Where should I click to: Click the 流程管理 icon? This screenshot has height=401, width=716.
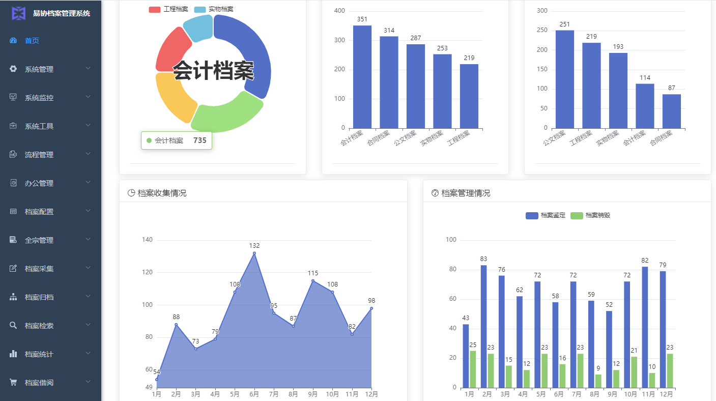click(x=13, y=155)
